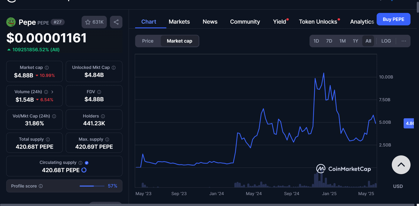The width and height of the screenshot is (419, 206).
Task: Click the $1.54B volume value
Action: pos(25,100)
